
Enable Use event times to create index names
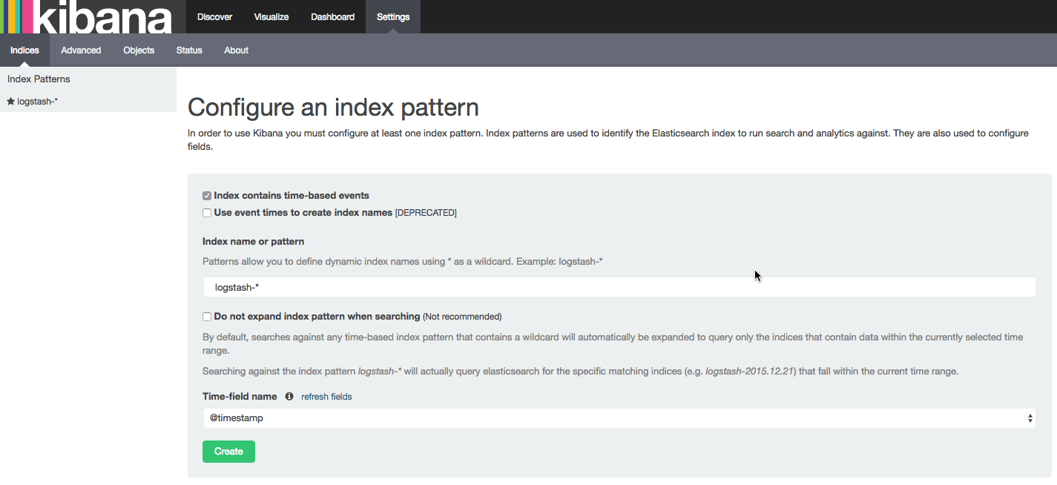[207, 213]
